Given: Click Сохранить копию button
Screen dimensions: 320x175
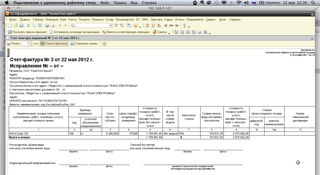Looking at the screenshot, I should (x=85, y=43).
